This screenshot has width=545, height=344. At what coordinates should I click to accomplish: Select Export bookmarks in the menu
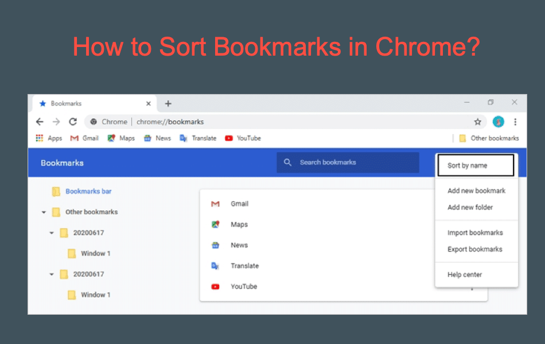tap(474, 249)
